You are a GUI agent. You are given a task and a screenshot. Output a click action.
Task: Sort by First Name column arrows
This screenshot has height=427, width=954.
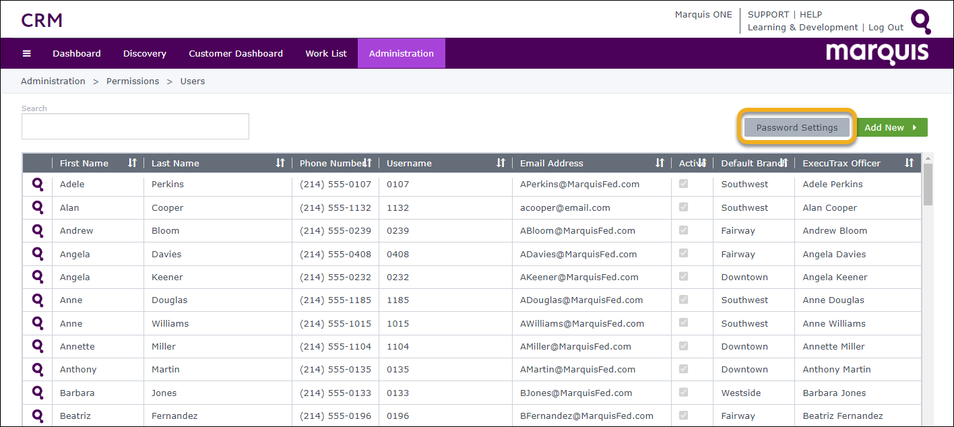coord(132,163)
